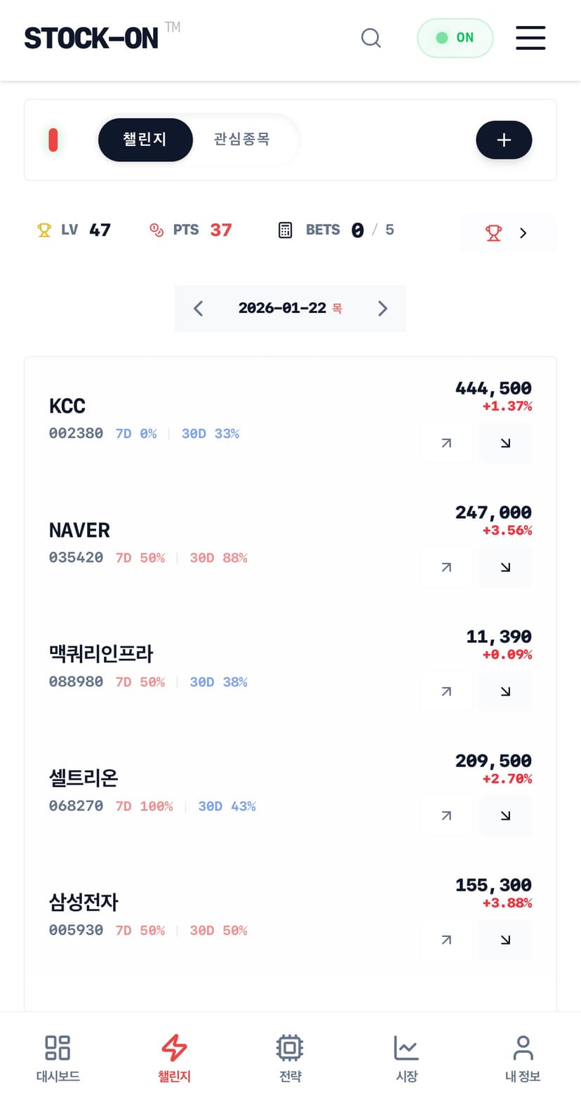The height and width of the screenshot is (1104, 581).
Task: Go to previous date arrow
Action: tap(199, 308)
